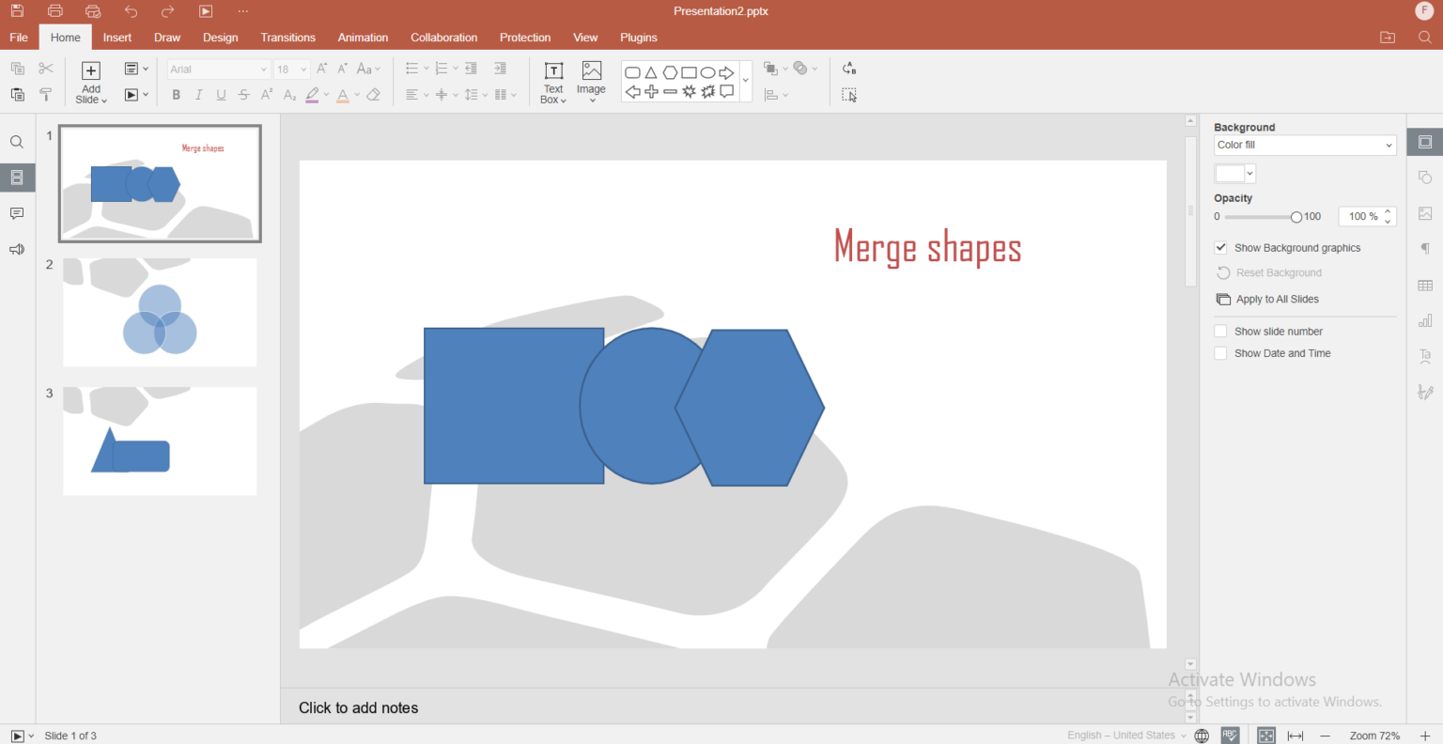Viewport: 1443px width, 744px height.
Task: Enable Show slide number
Action: [1220, 331]
